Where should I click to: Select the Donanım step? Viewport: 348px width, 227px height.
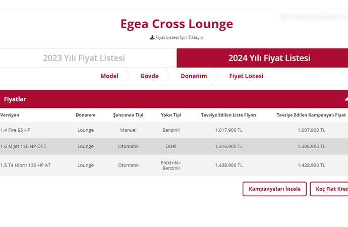tap(194, 76)
